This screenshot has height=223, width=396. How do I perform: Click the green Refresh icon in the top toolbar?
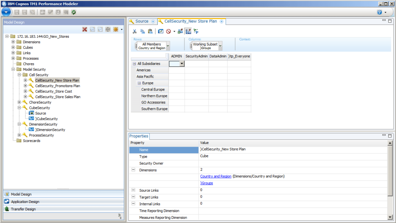point(73,12)
